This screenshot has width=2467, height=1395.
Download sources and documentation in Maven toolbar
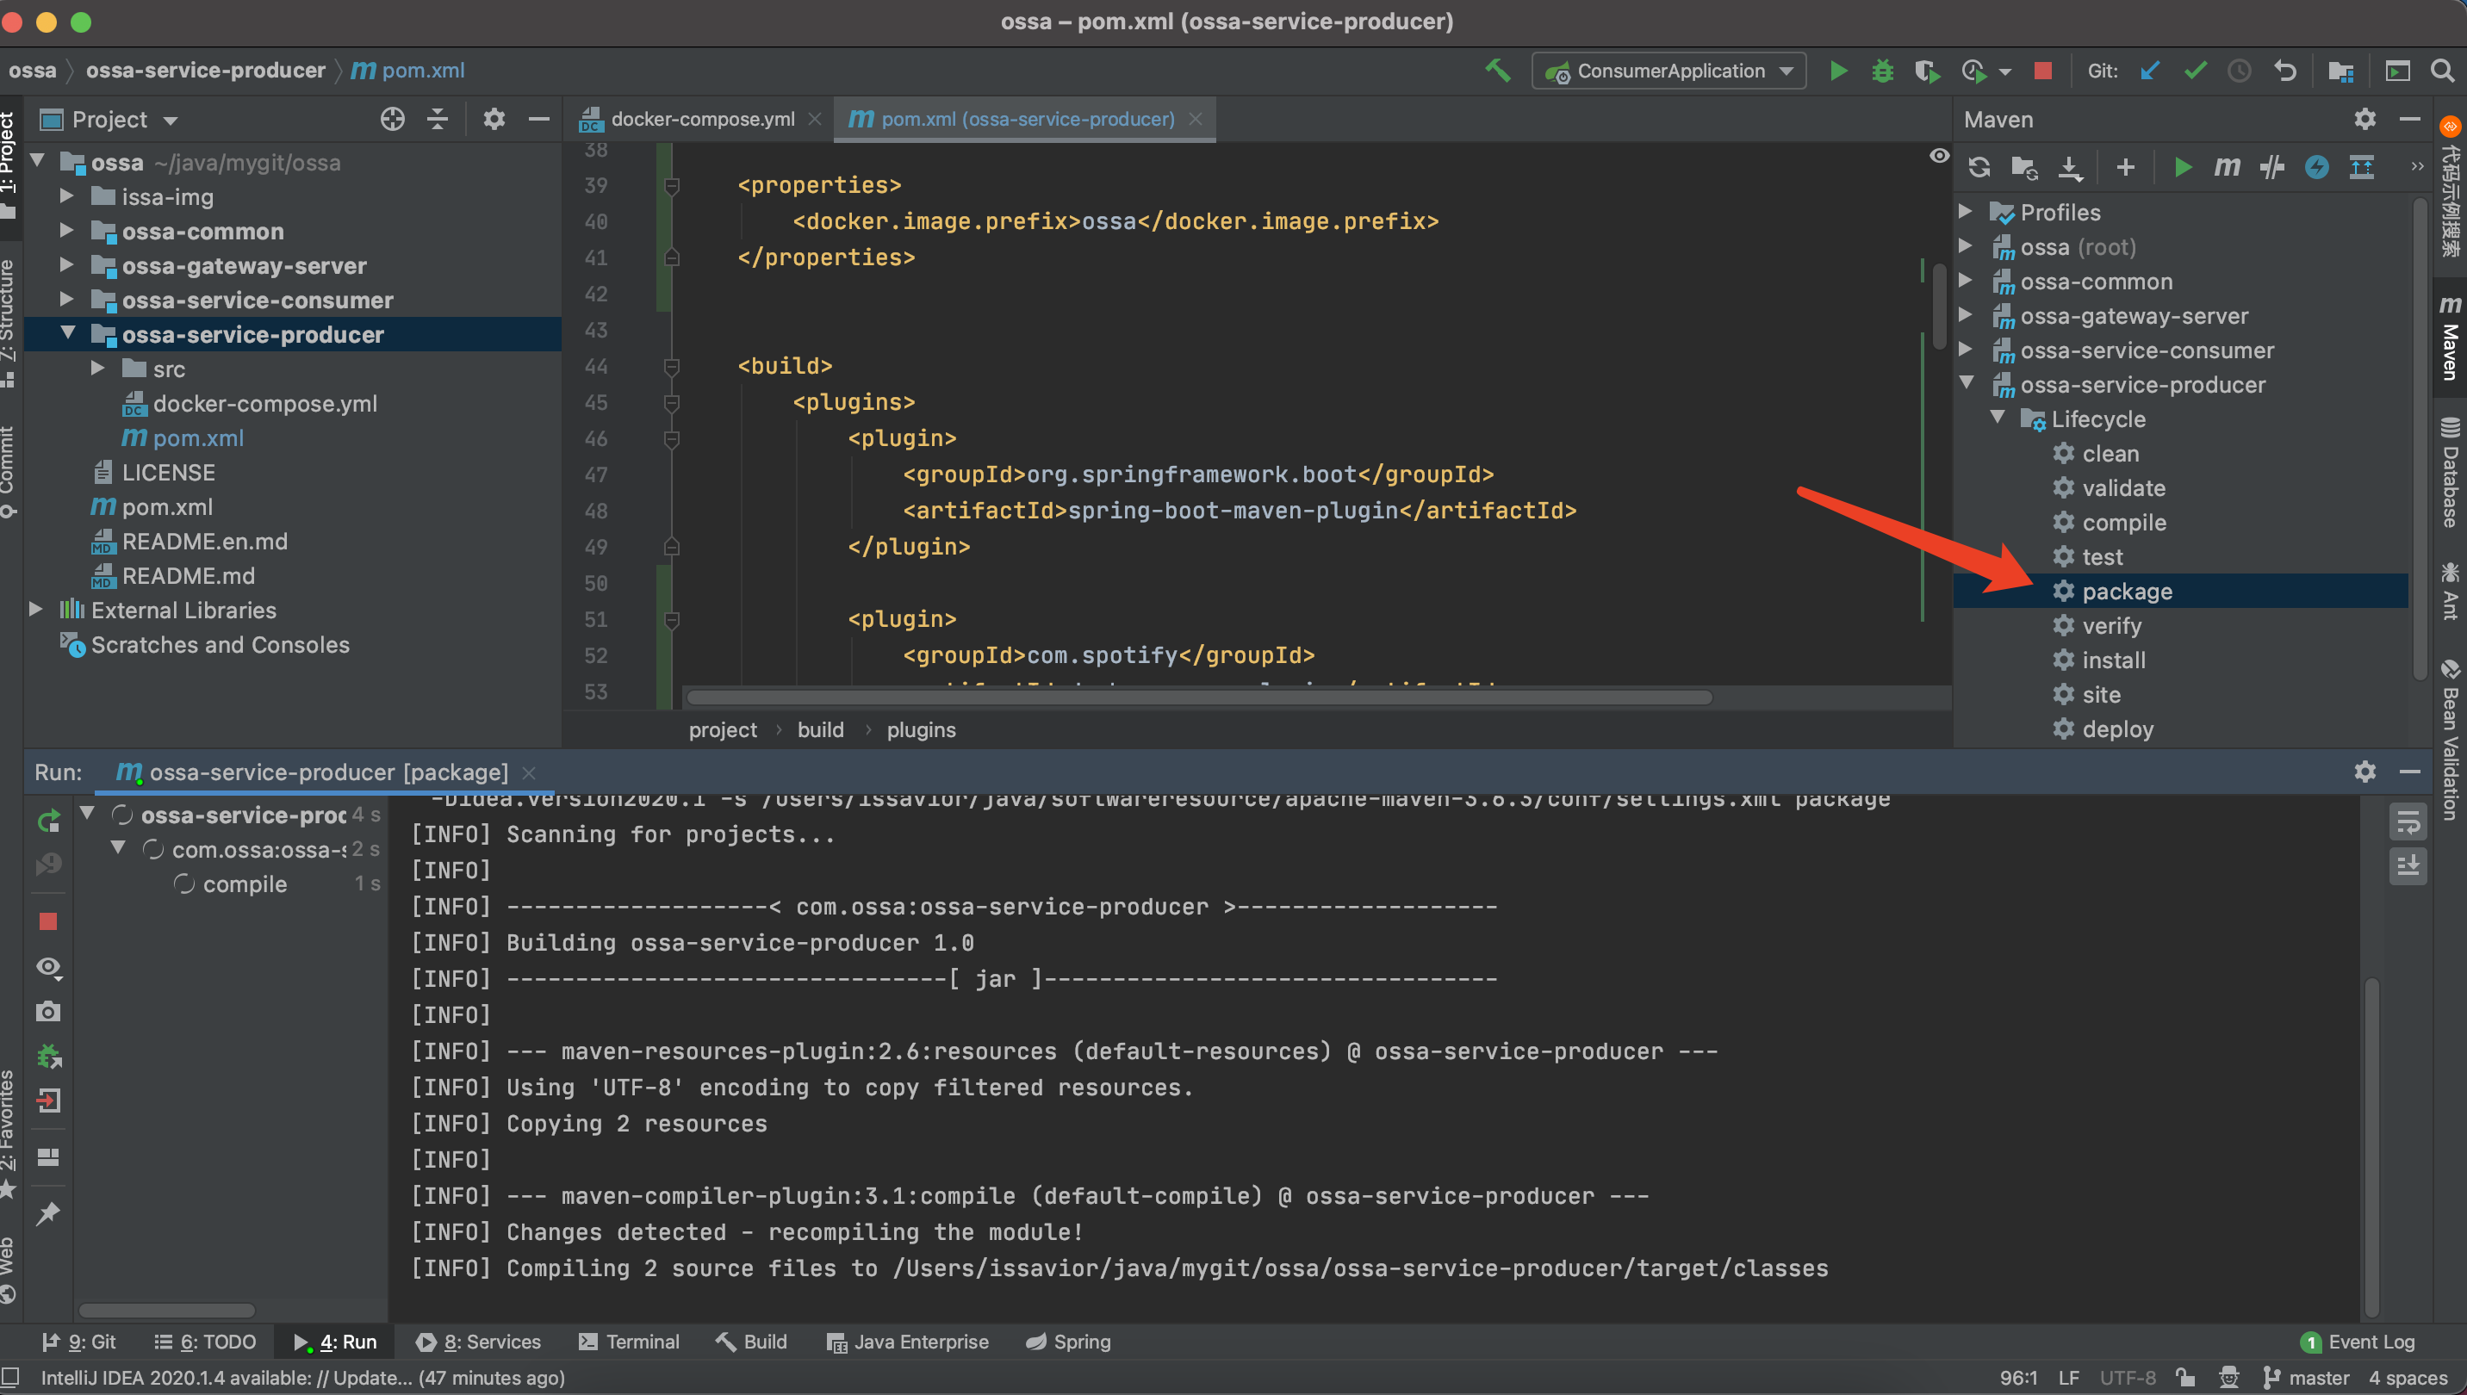click(x=2070, y=168)
